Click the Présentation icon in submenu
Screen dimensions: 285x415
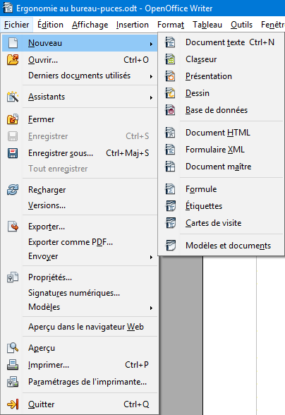pos(170,76)
